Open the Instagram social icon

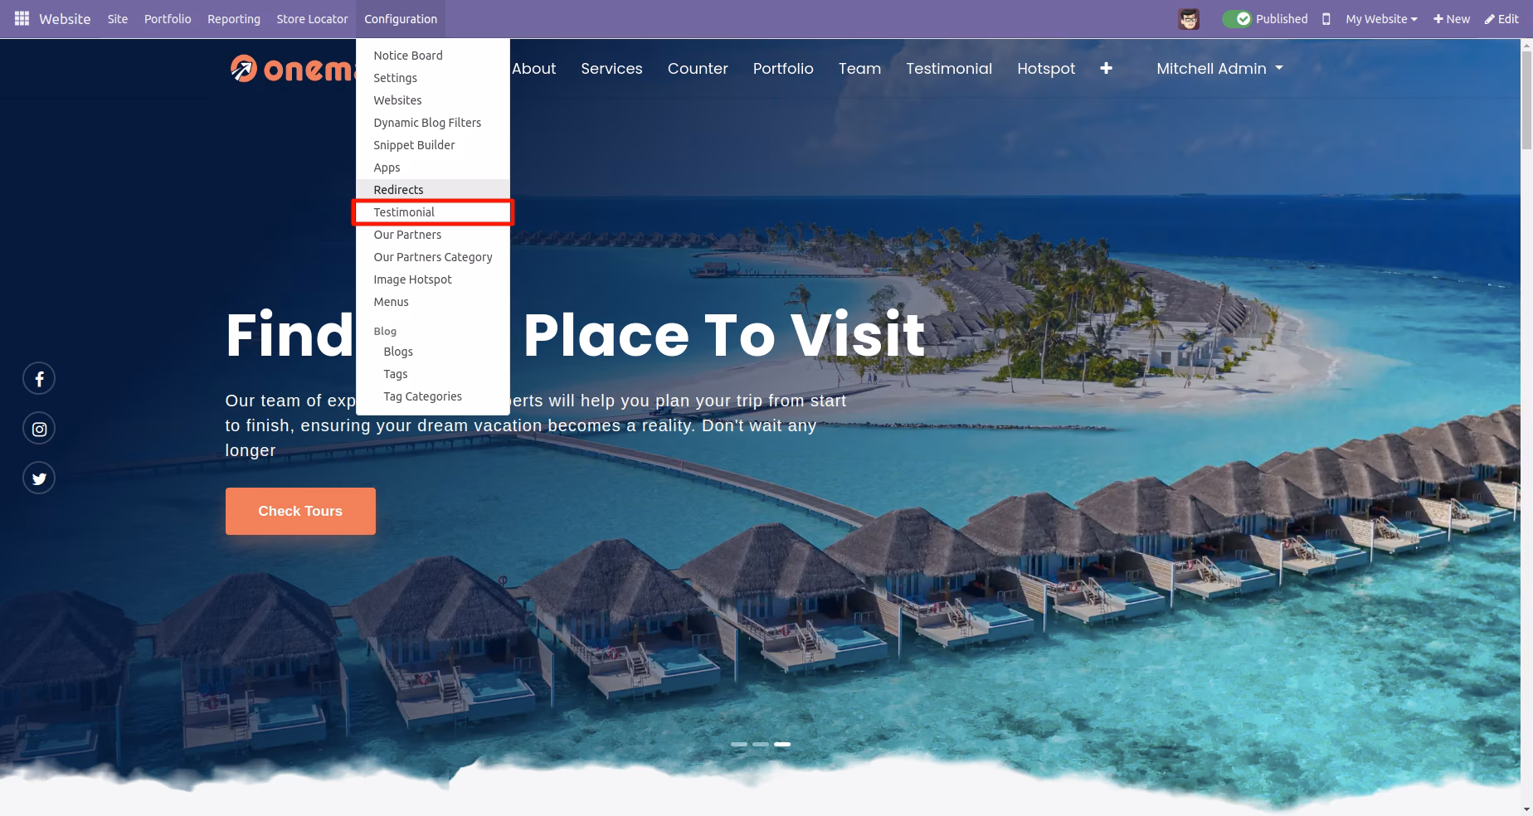click(x=39, y=429)
